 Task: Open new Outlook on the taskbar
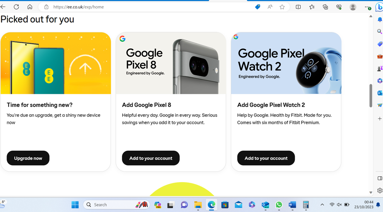(265, 205)
